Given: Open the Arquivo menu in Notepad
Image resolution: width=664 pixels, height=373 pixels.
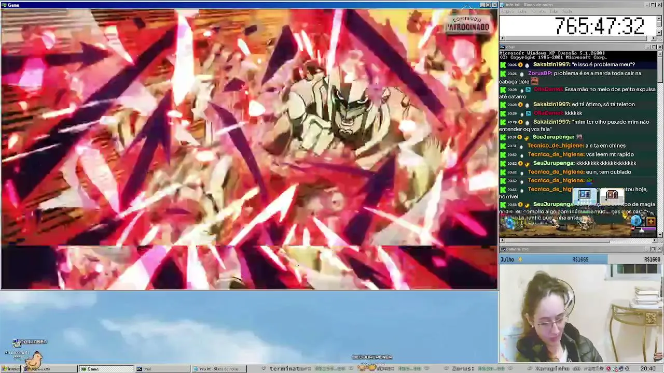Looking at the screenshot, I should pos(507,11).
